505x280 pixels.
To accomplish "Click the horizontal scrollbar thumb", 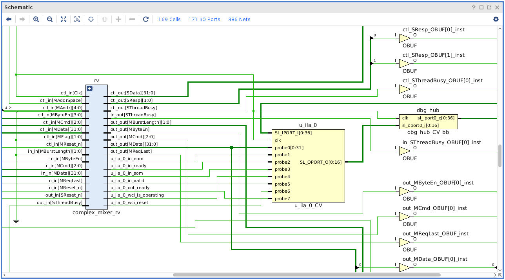I will coord(307,275).
